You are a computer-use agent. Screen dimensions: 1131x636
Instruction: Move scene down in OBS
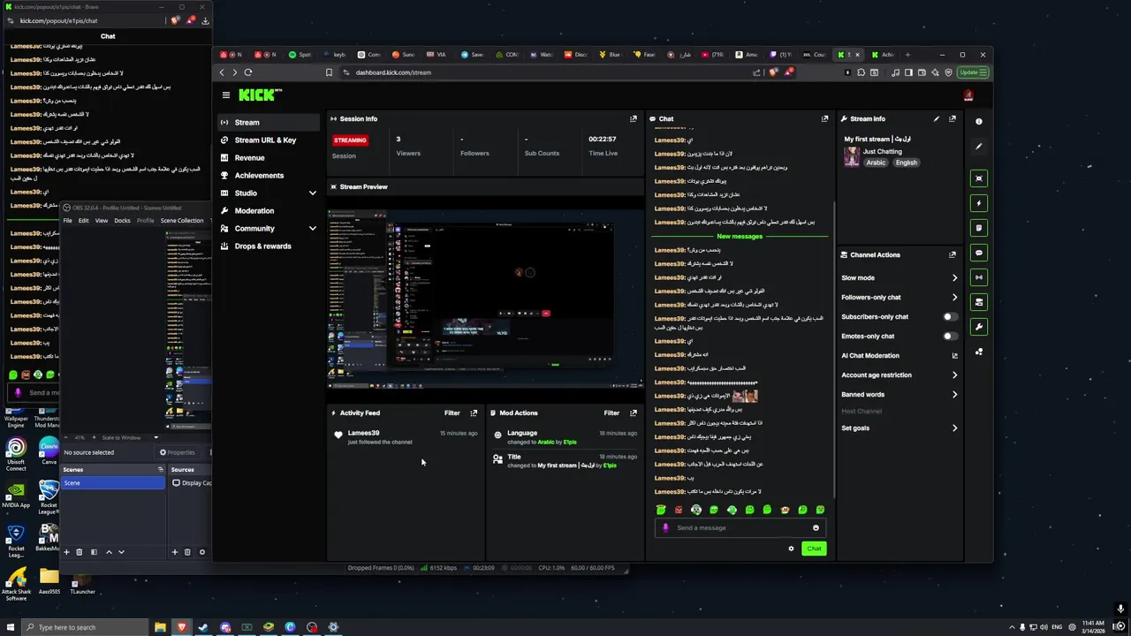coord(121,552)
